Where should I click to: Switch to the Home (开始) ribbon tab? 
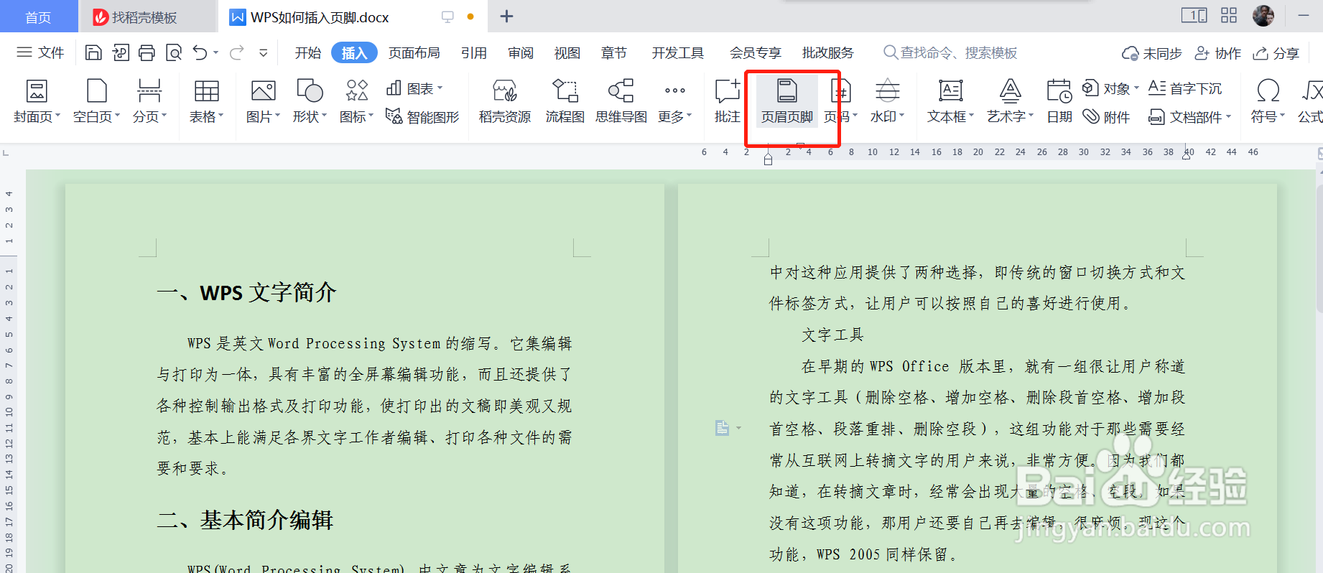click(308, 52)
